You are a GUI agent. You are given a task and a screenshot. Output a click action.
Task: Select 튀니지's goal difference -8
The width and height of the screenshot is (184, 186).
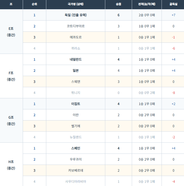173,93
